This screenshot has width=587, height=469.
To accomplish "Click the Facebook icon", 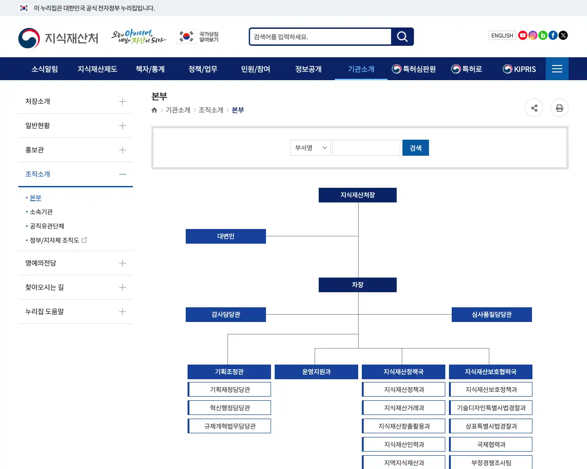I will tap(553, 35).
